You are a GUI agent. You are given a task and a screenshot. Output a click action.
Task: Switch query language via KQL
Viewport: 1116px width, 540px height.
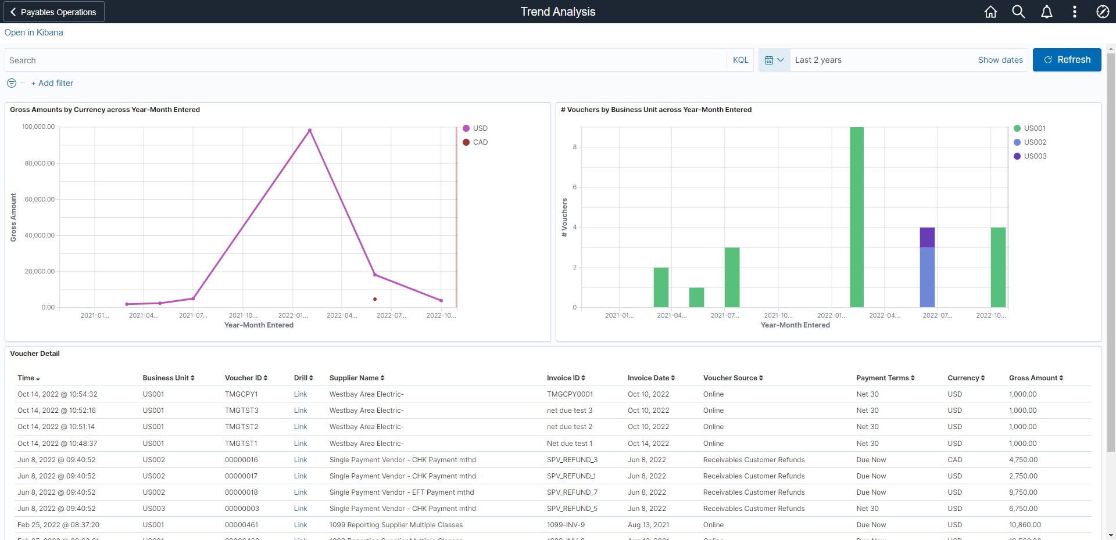coord(740,60)
